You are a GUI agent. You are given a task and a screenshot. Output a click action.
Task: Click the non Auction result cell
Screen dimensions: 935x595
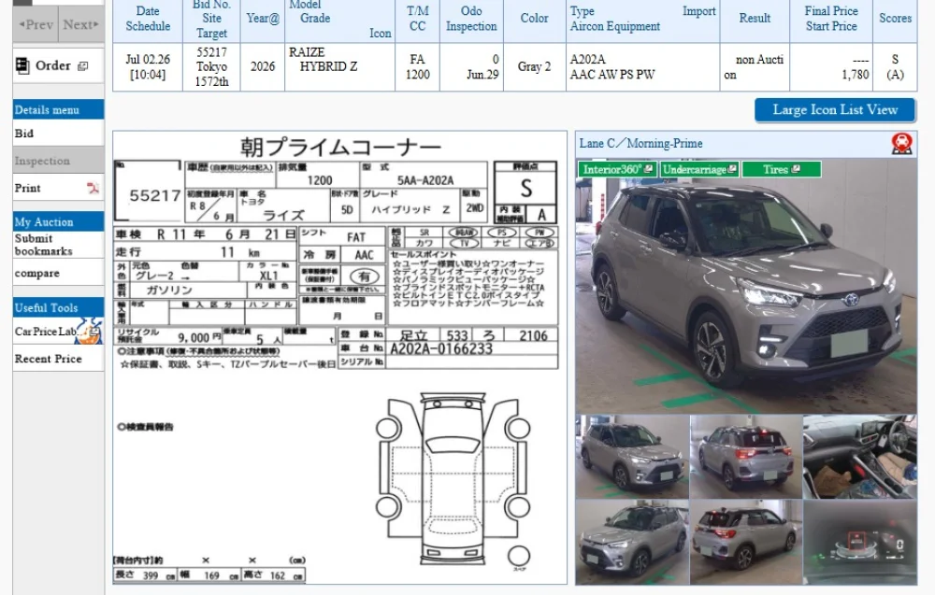click(755, 66)
